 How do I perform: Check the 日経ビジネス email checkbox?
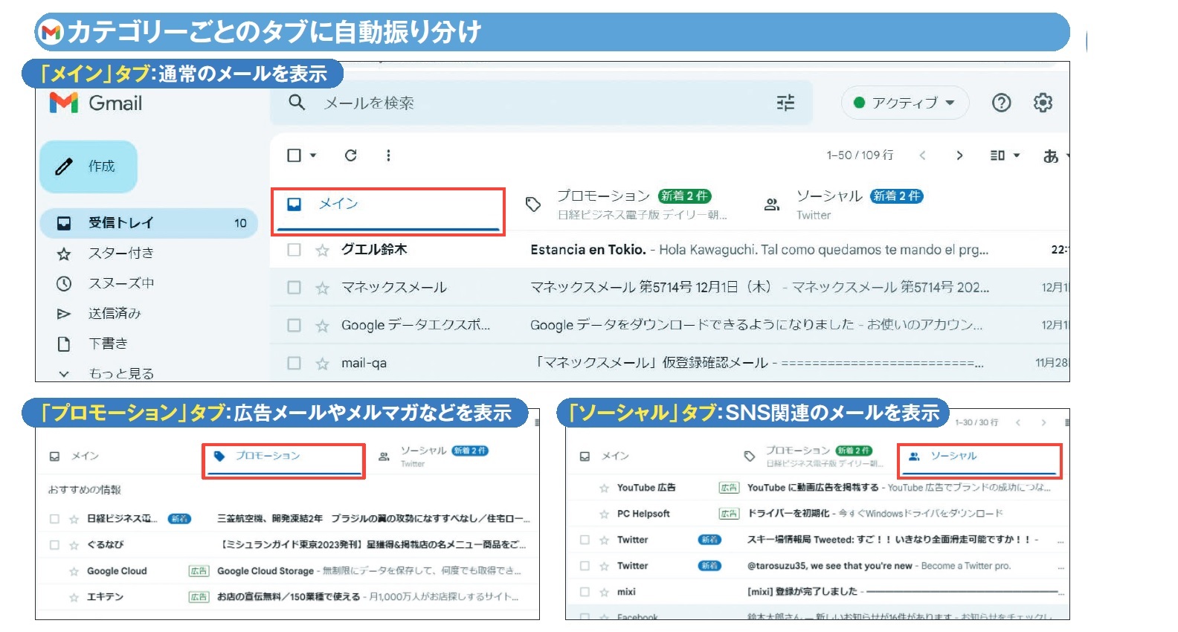tap(54, 519)
